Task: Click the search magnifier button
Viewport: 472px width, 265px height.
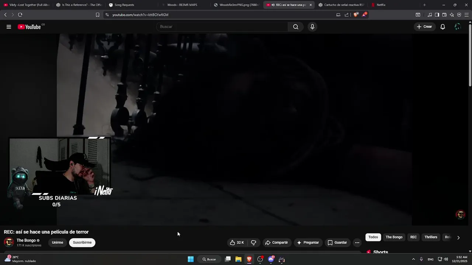Action: [296, 27]
